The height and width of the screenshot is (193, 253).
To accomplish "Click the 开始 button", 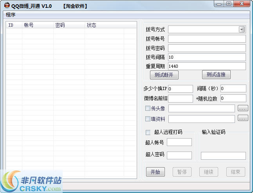I will 155,172.
